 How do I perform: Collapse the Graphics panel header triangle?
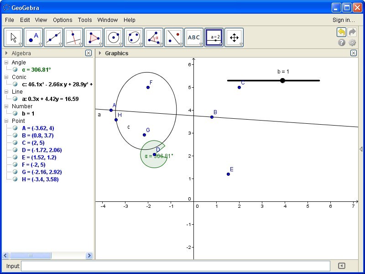coord(100,53)
